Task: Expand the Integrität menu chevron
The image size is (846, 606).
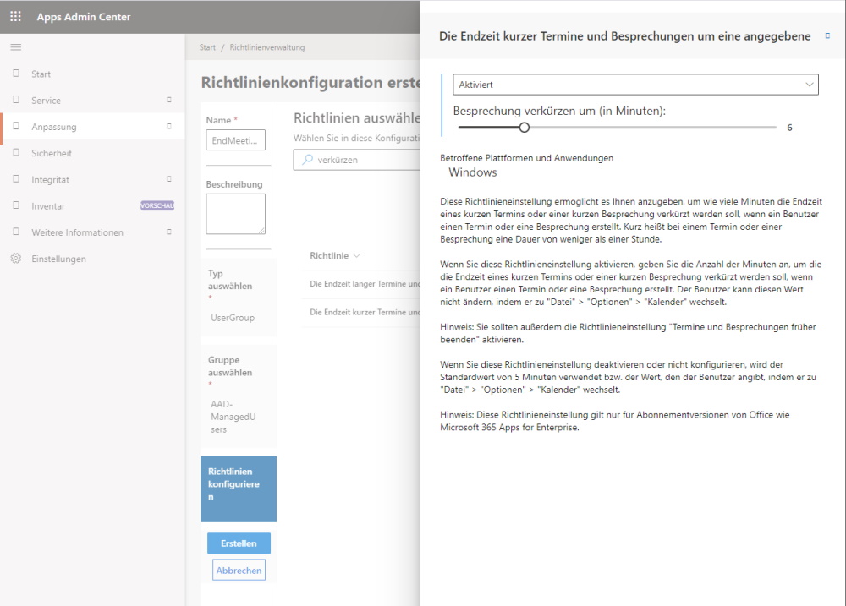Action: [x=169, y=179]
